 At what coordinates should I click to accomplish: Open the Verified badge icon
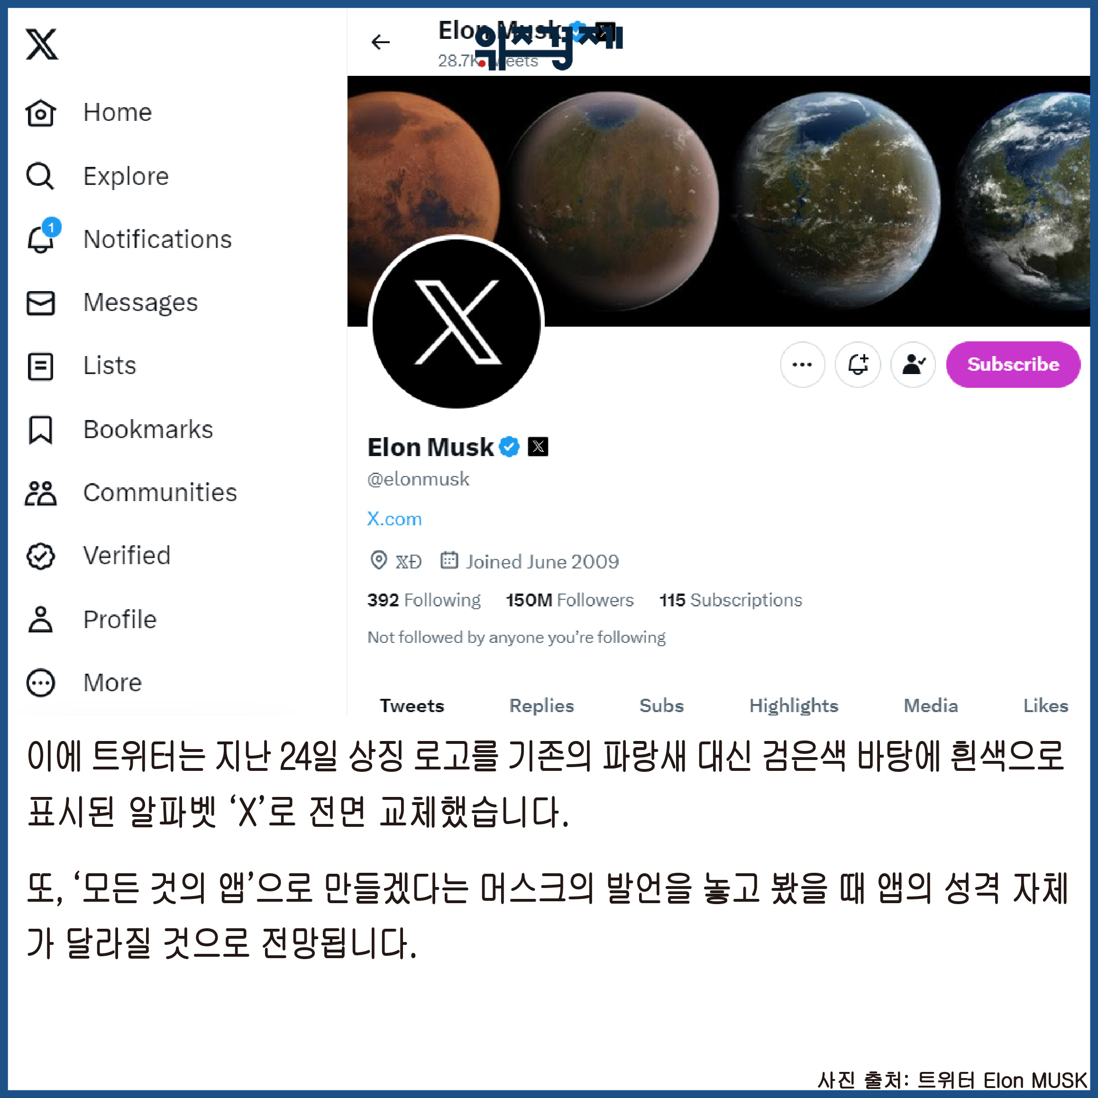pos(40,556)
